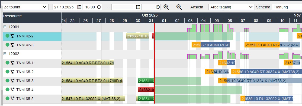Select bar 21547 10 RU-32052 X
This screenshot has width=302, height=106.
[x=93, y=99]
